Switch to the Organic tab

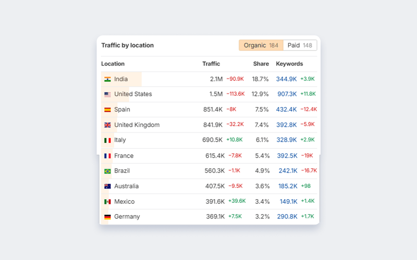point(261,45)
